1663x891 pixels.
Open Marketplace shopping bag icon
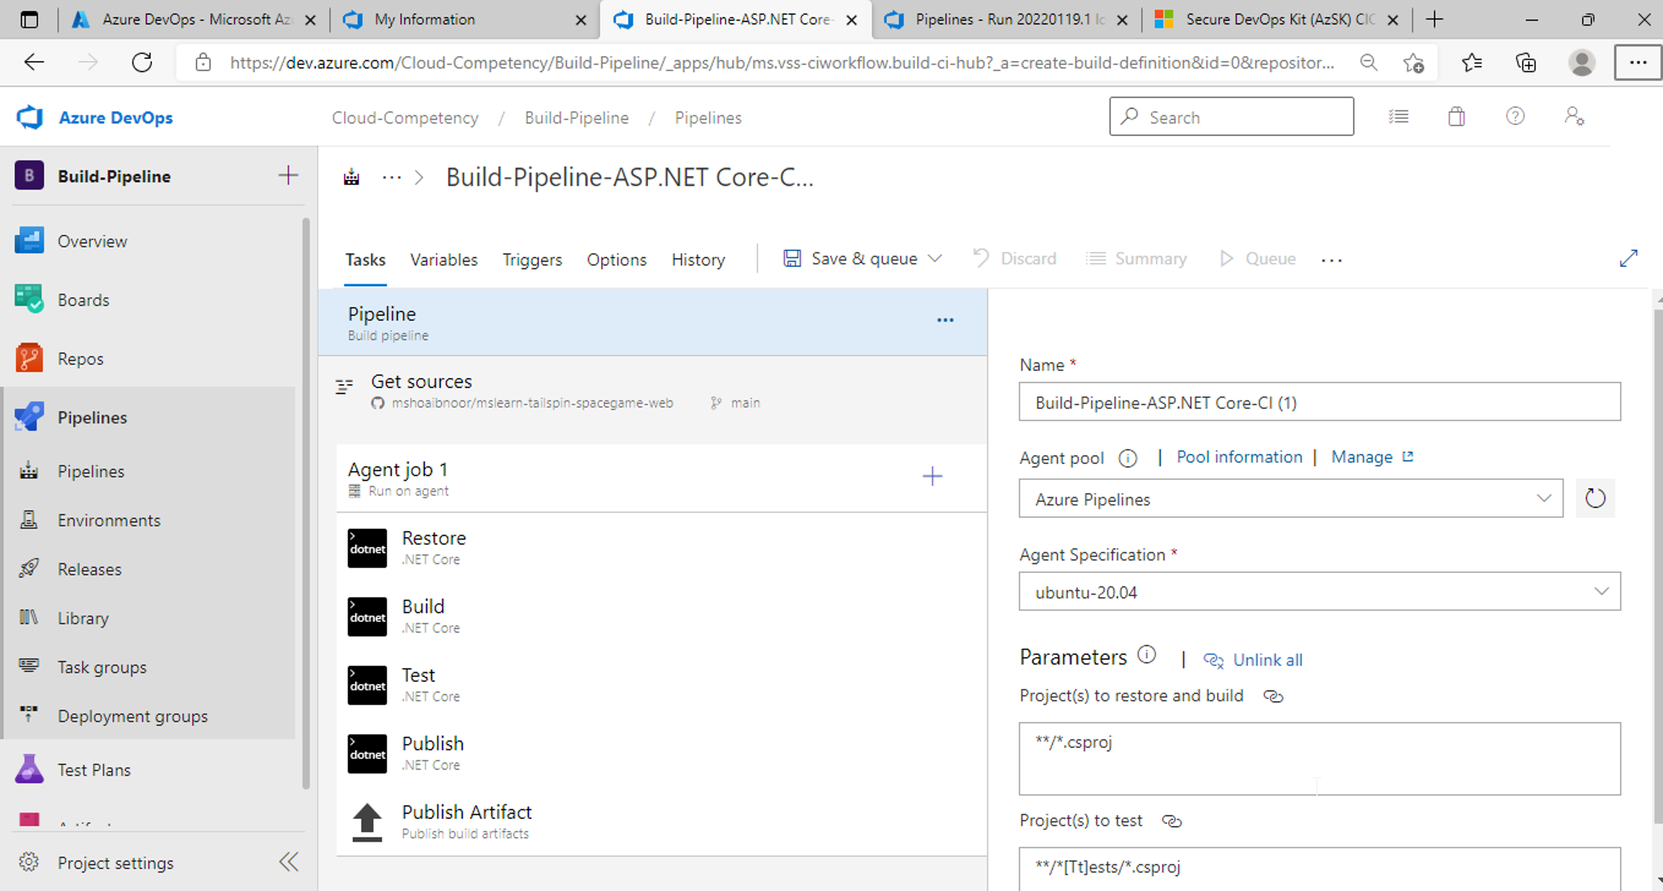coord(1457,117)
